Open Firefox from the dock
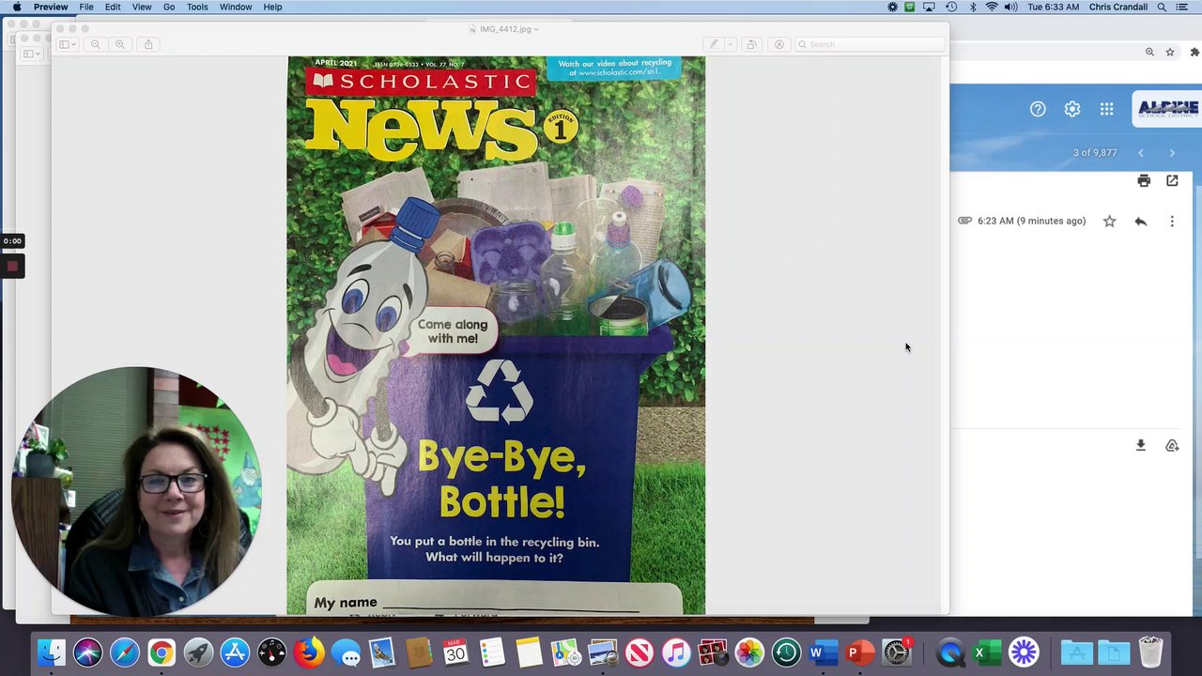Image resolution: width=1202 pixels, height=676 pixels. [x=308, y=652]
